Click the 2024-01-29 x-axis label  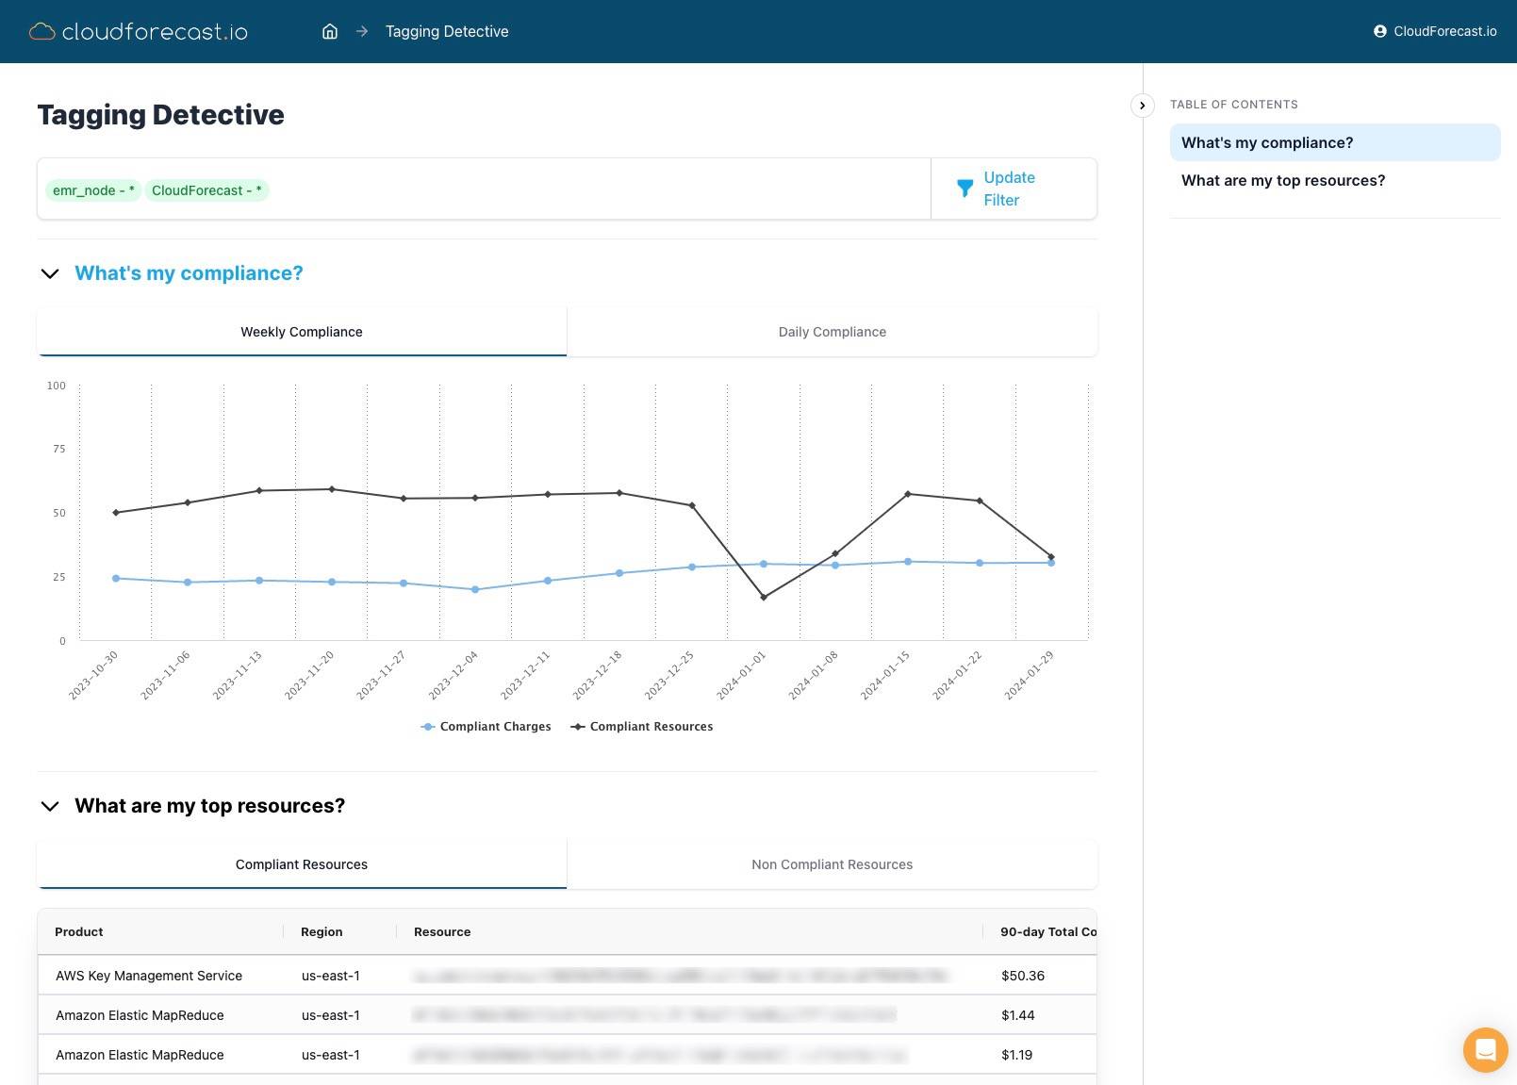click(x=1029, y=675)
